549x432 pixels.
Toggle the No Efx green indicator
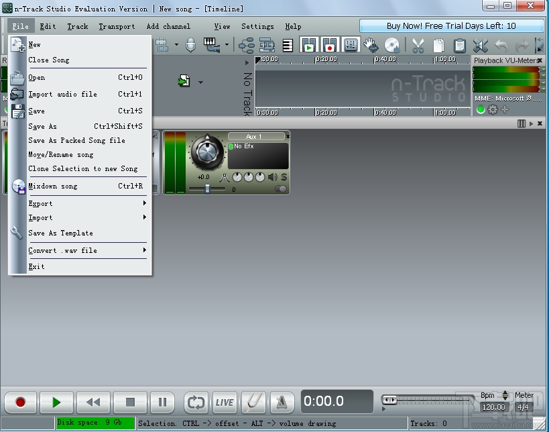[x=231, y=146]
